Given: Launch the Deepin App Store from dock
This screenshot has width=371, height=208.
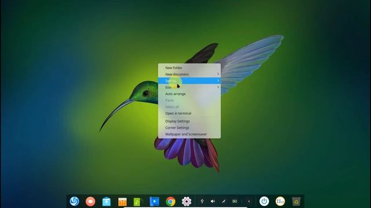Looking at the screenshot, I should 106,202.
